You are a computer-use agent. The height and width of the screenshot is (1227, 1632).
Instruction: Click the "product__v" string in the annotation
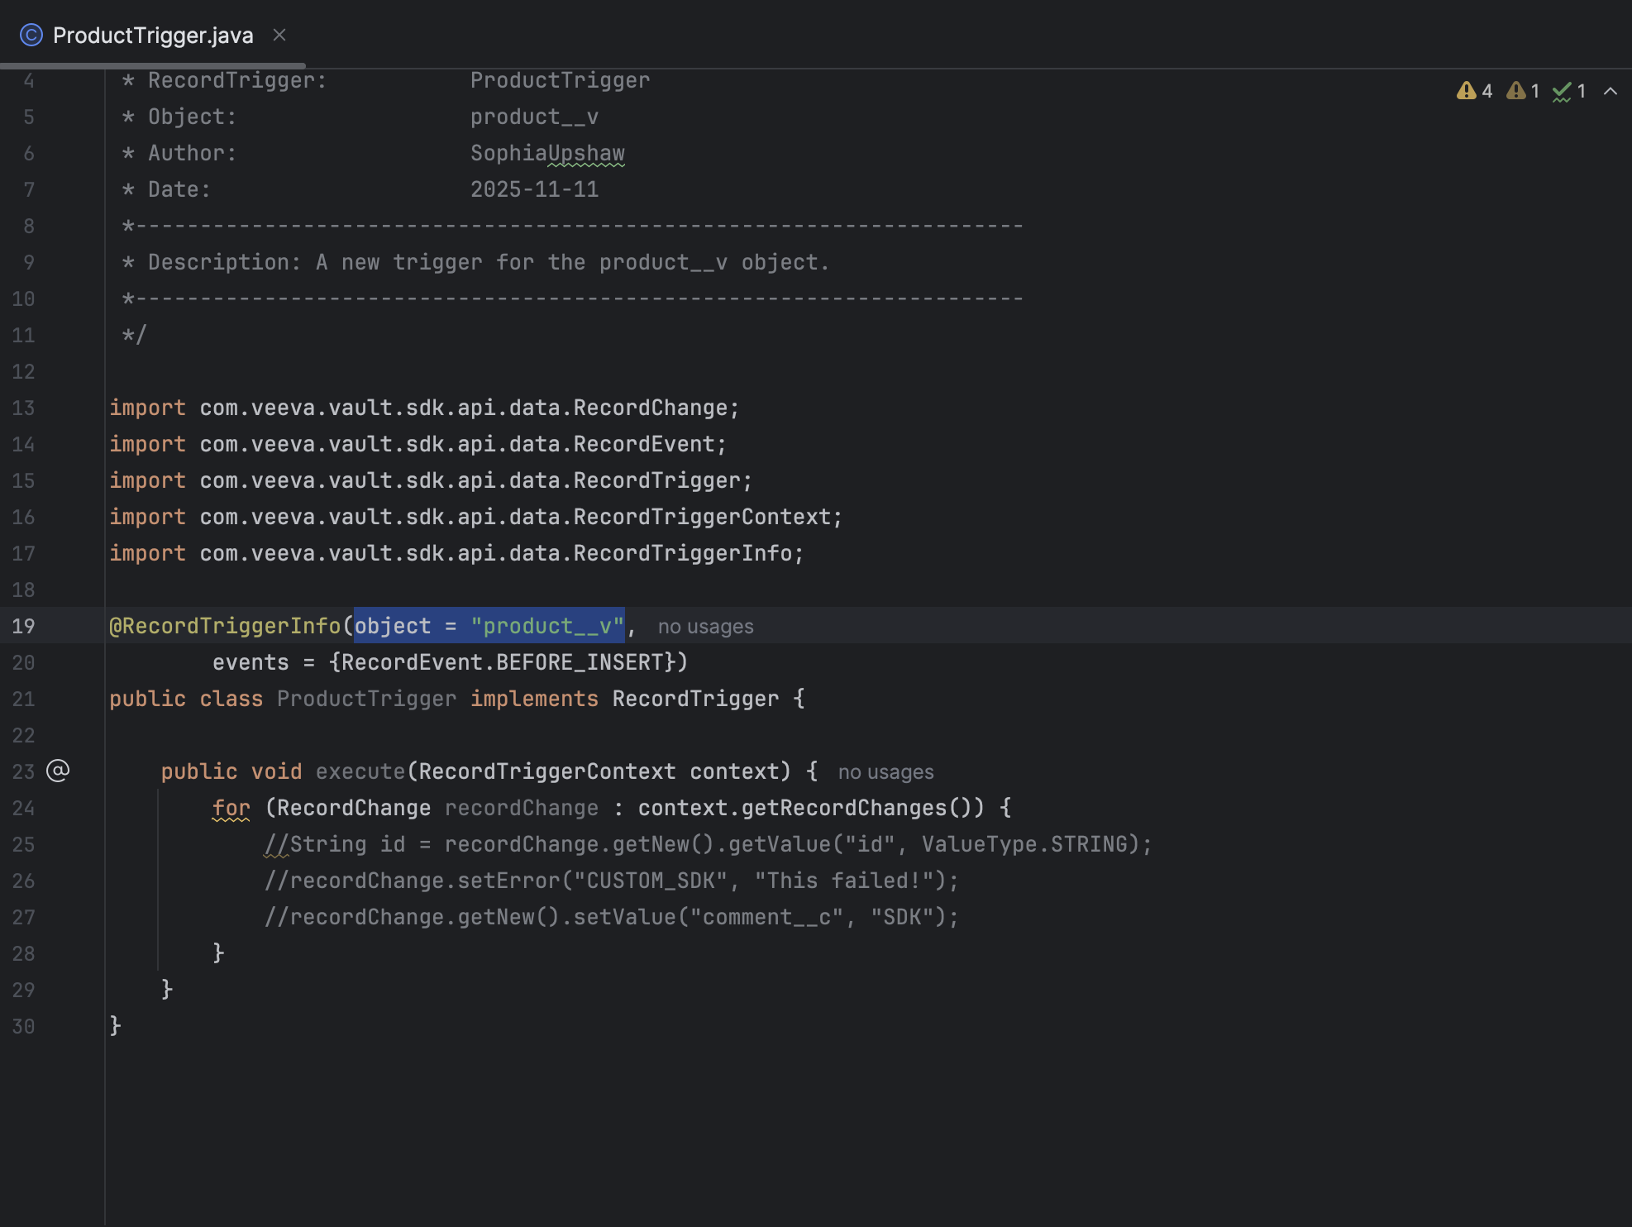pyautogui.click(x=547, y=626)
